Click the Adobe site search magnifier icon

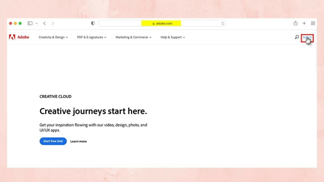point(297,37)
